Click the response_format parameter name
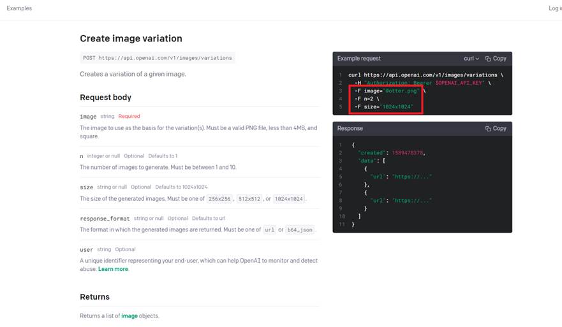 pyautogui.click(x=105, y=219)
